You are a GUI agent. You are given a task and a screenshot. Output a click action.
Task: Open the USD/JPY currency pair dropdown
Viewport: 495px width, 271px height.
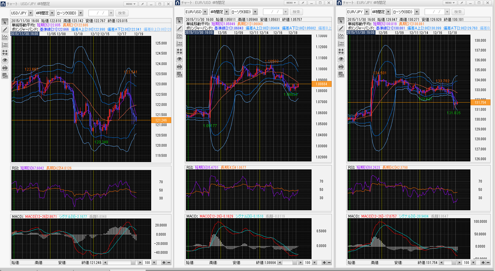pyautogui.click(x=30, y=13)
